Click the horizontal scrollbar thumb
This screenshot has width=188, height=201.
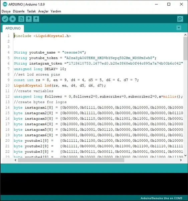[x=71, y=160]
